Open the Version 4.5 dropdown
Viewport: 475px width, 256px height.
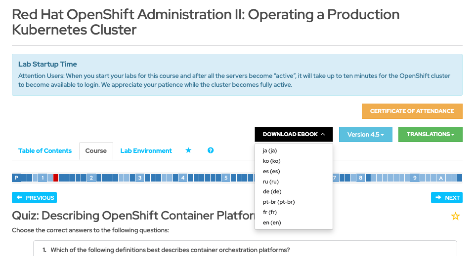click(x=365, y=134)
